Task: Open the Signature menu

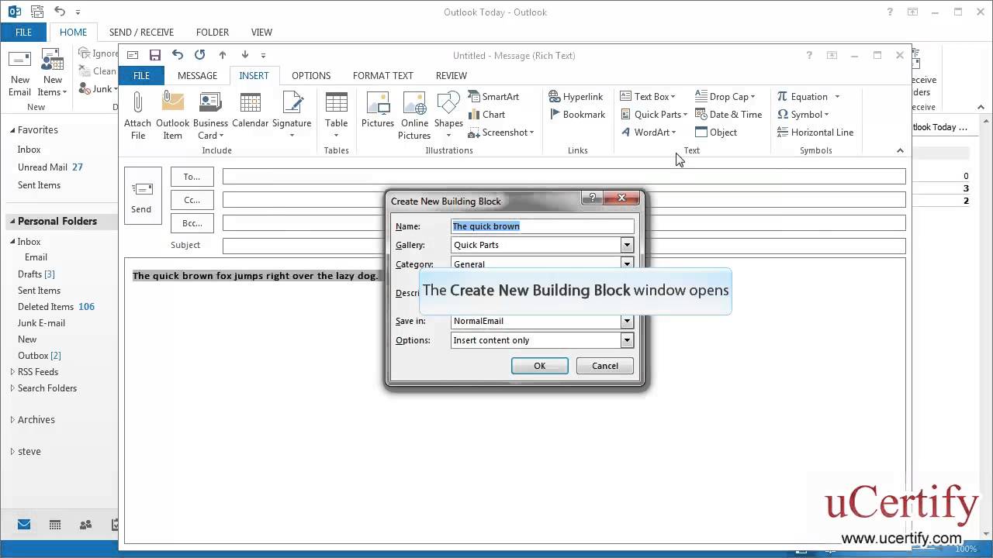Action: click(292, 116)
